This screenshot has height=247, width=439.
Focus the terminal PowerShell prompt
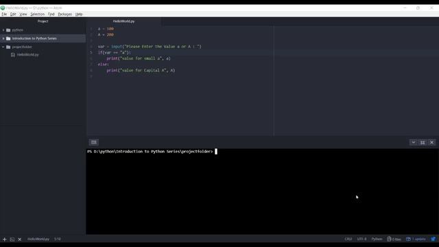click(150, 152)
